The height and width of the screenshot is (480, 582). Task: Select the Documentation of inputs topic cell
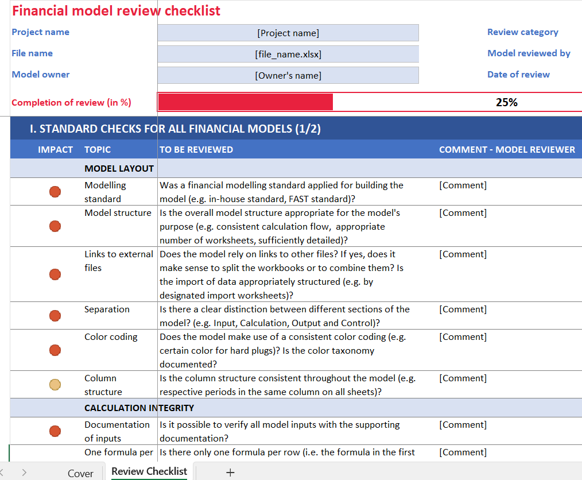click(121, 431)
